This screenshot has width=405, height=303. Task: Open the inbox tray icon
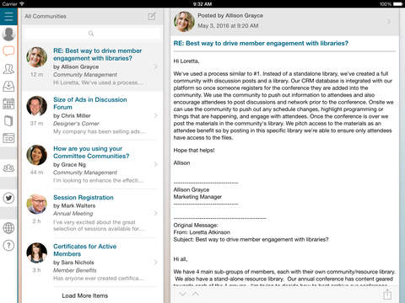click(8, 86)
